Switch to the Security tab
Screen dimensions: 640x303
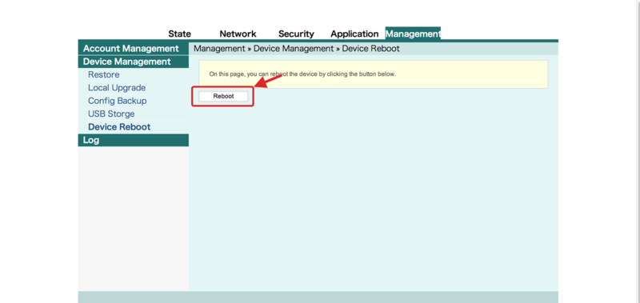pyautogui.click(x=296, y=34)
